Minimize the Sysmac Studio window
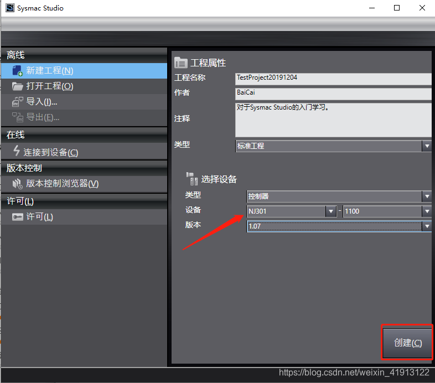The height and width of the screenshot is (383, 435). pos(372,8)
